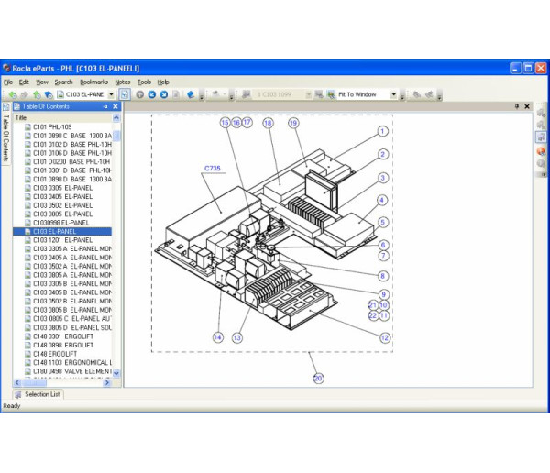Click the highlighted icon in the right sidebar
The image size is (550, 473).
click(541, 137)
